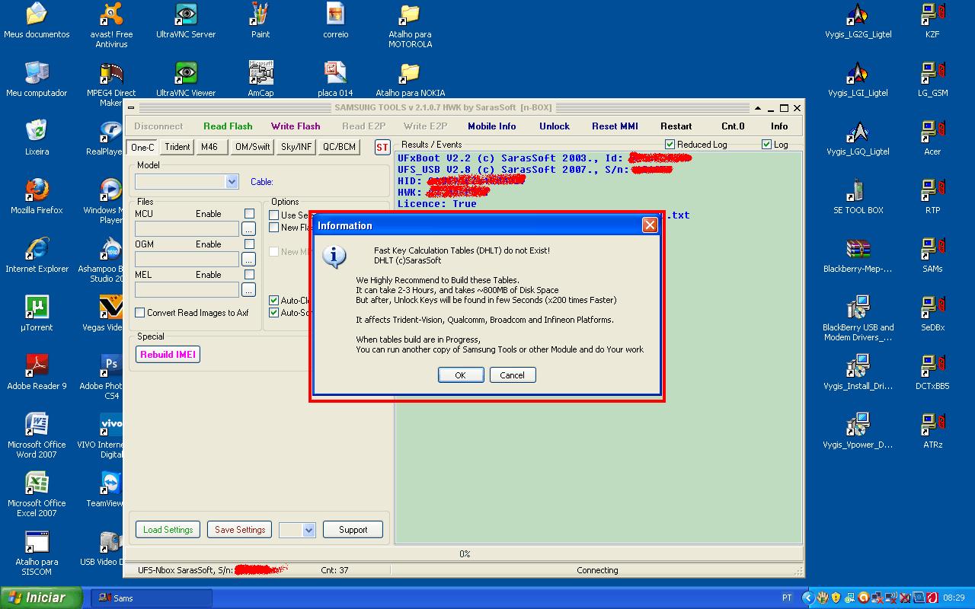
Task: Click the 0% progress bar
Action: click(x=464, y=554)
